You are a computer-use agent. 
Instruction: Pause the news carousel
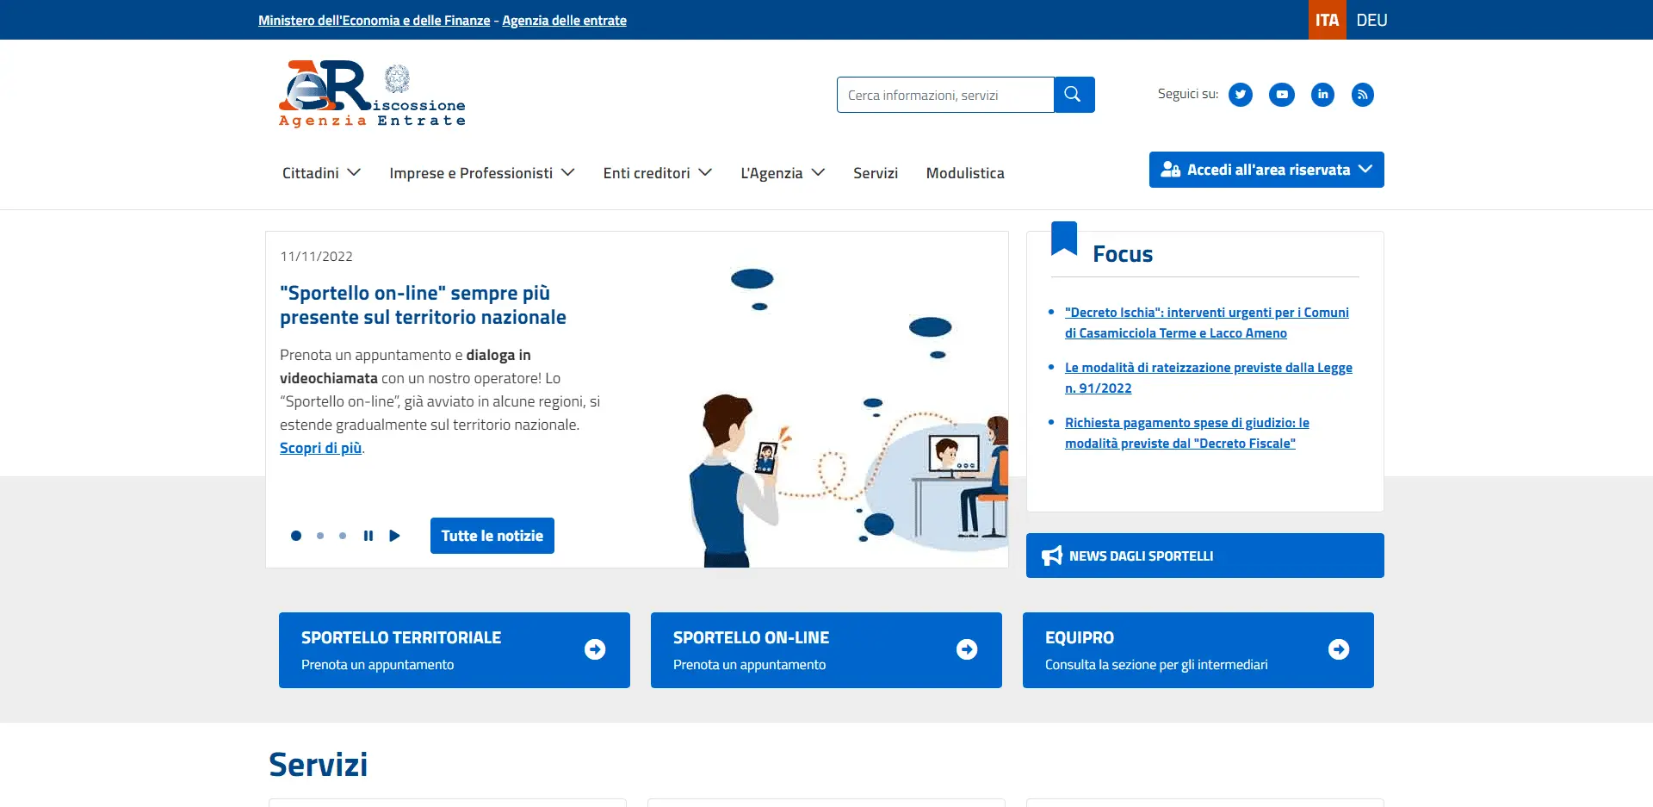pyautogui.click(x=368, y=536)
